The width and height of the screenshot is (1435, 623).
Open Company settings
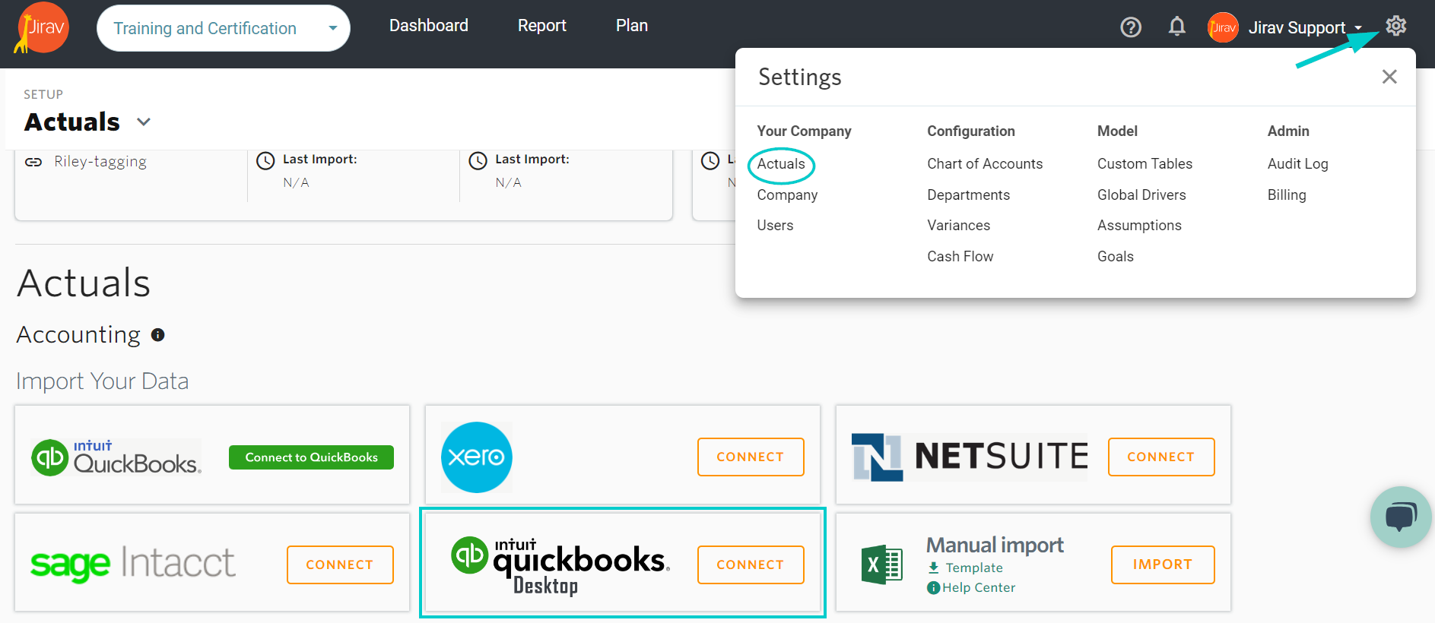pyautogui.click(x=787, y=195)
